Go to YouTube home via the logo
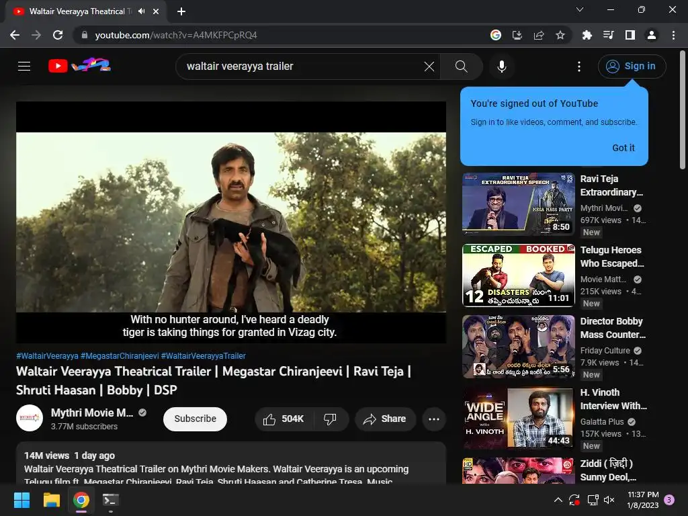This screenshot has width=688, height=516. point(79,65)
